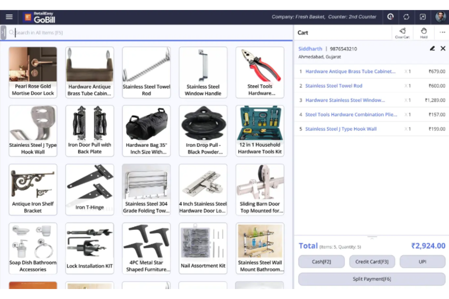Put the current cart on Hold
The image size is (449, 299).
click(424, 33)
